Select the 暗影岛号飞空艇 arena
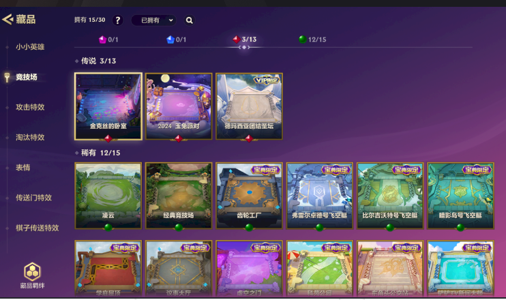506x300 pixels. point(460,196)
